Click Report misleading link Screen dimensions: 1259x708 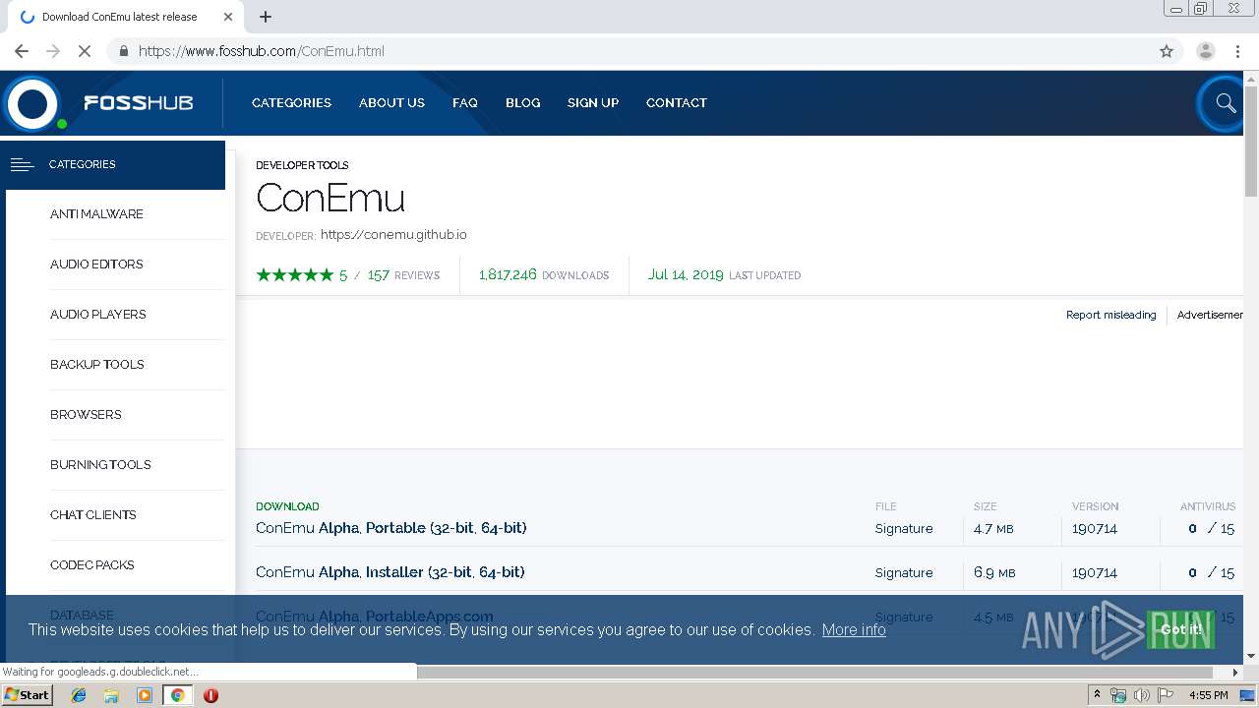pos(1110,315)
